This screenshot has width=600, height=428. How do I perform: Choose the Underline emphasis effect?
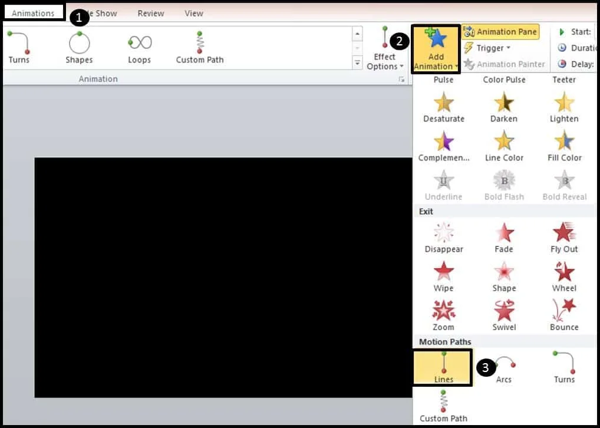[x=444, y=186]
